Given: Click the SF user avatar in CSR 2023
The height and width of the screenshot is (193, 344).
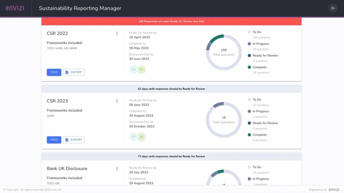Looking at the screenshot, I should (x=133, y=137).
